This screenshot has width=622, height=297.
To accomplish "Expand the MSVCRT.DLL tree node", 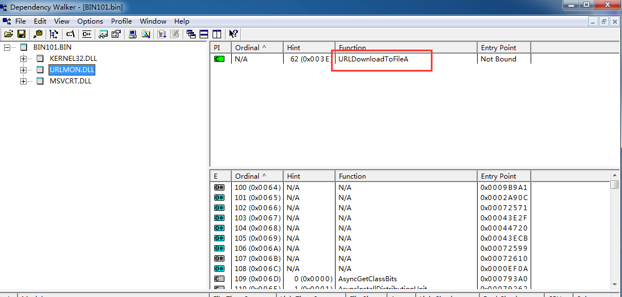I will point(24,81).
